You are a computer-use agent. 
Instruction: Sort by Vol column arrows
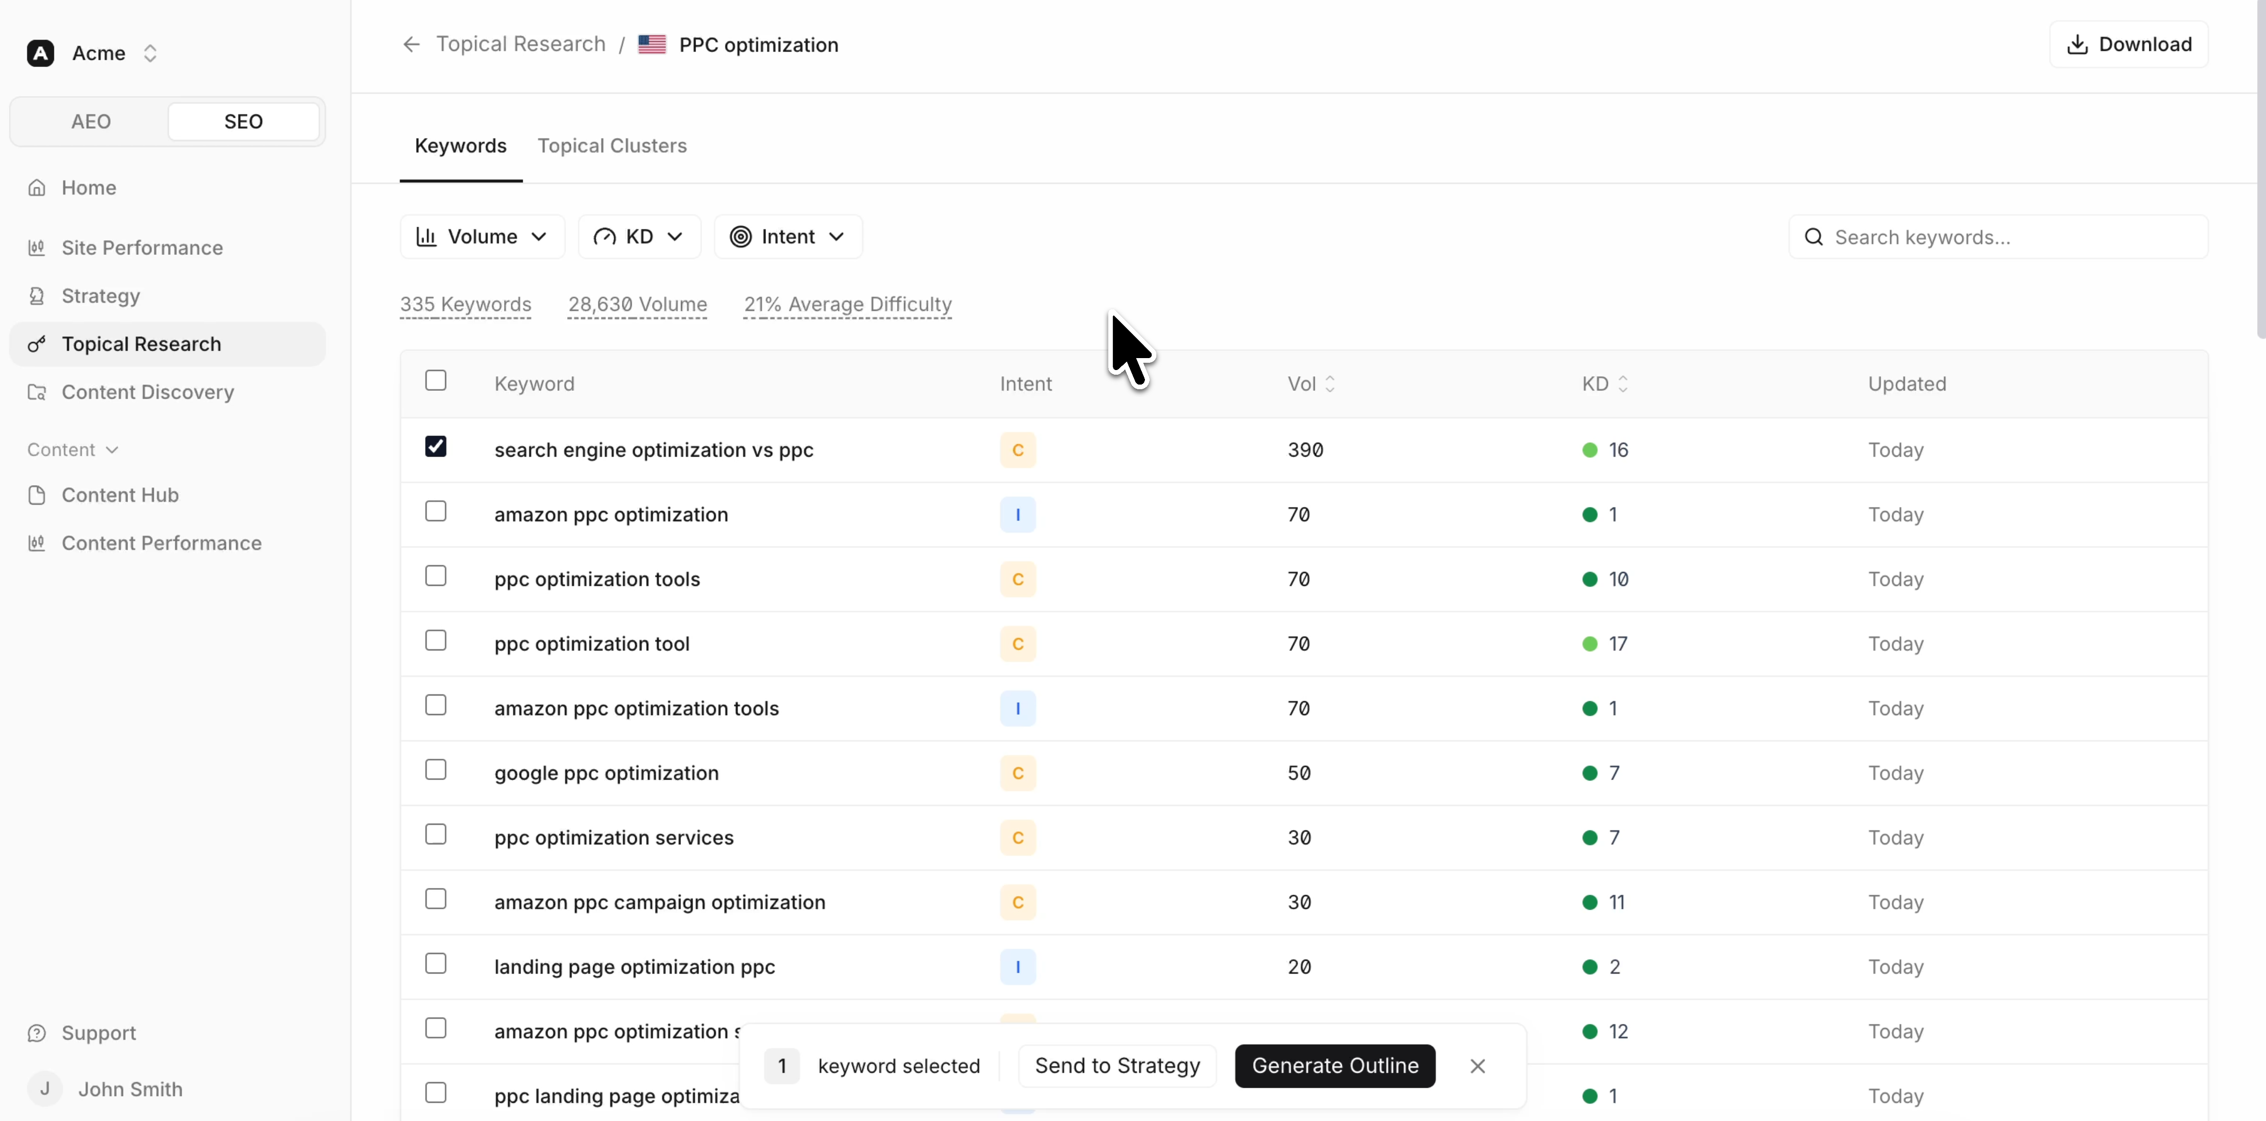click(1330, 384)
